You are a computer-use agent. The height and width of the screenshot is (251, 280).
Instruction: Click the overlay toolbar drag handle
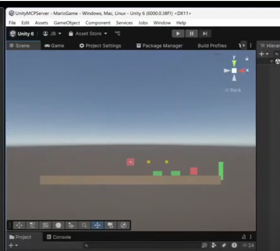pos(10,225)
